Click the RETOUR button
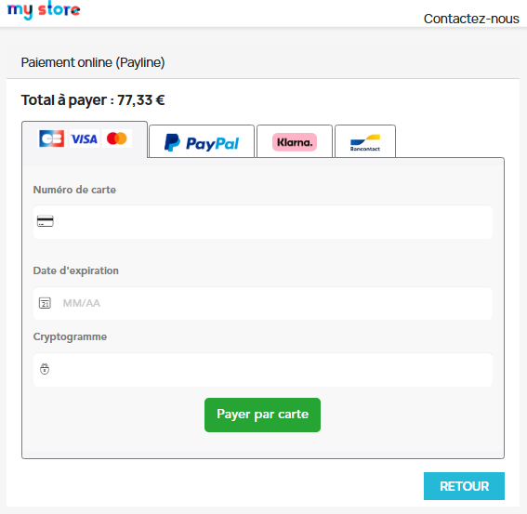Image resolution: width=527 pixels, height=514 pixels. click(x=464, y=486)
